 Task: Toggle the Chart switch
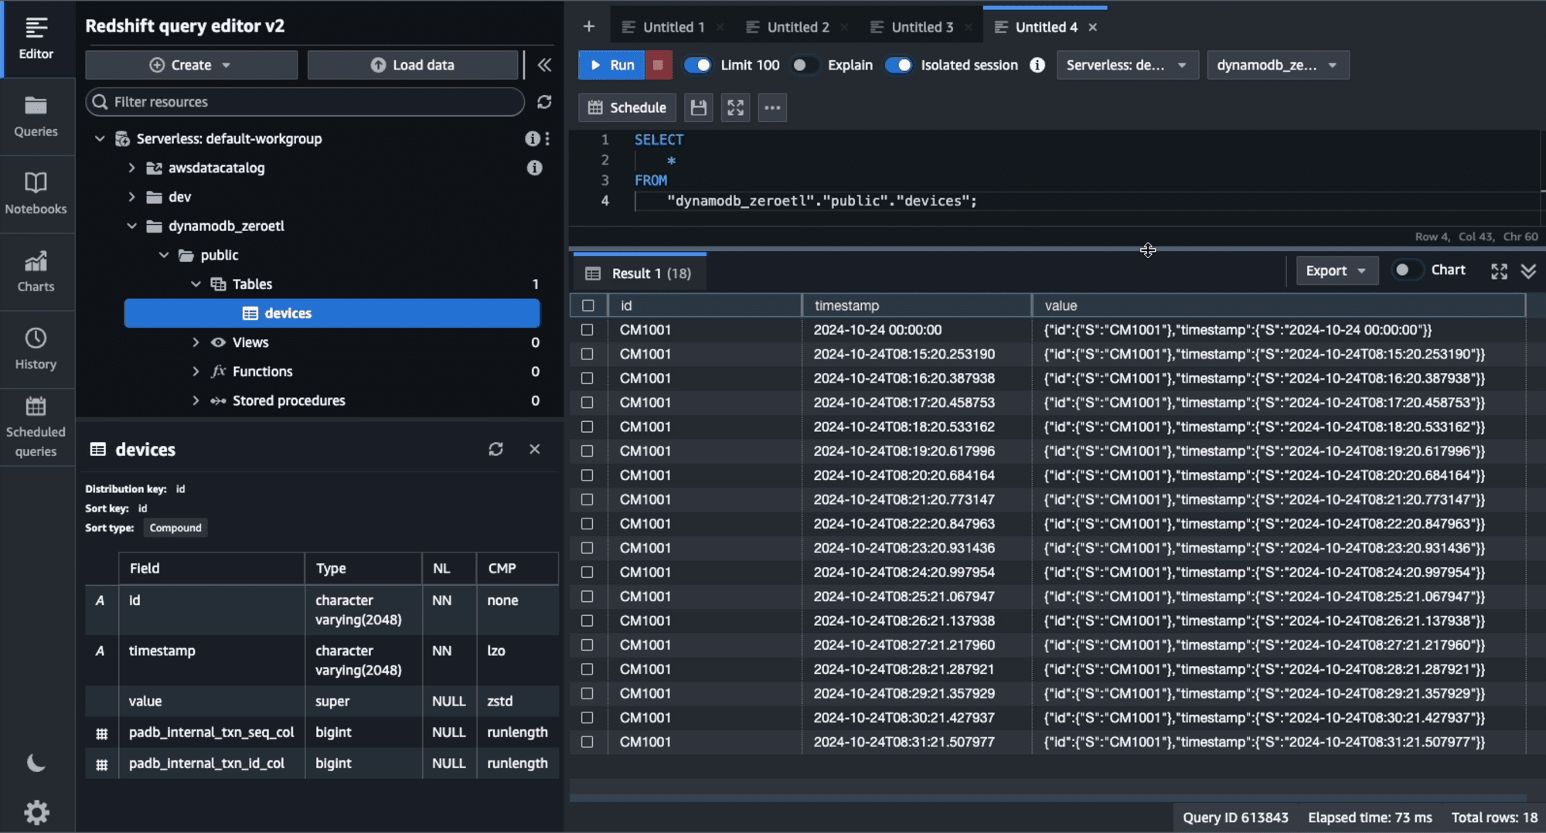point(1406,270)
